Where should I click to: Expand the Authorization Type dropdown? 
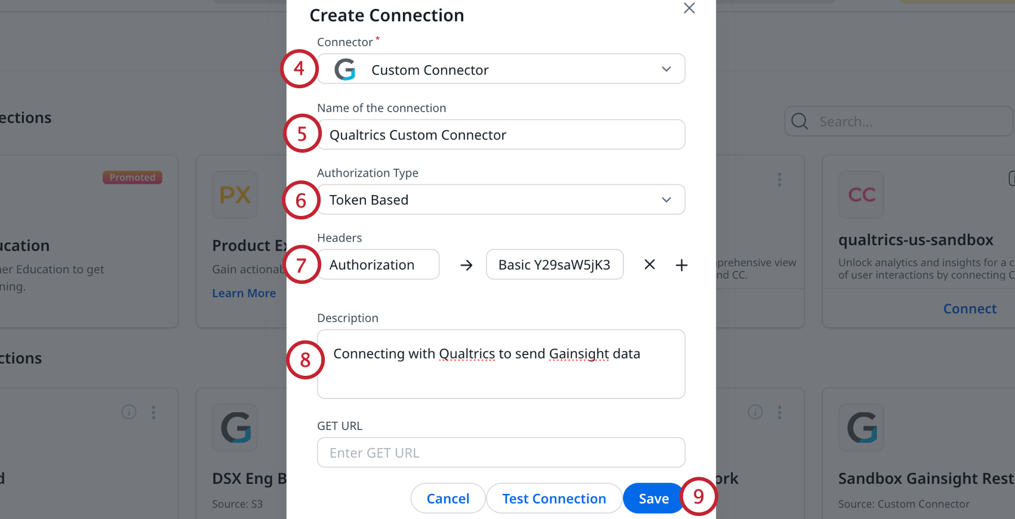(666, 199)
